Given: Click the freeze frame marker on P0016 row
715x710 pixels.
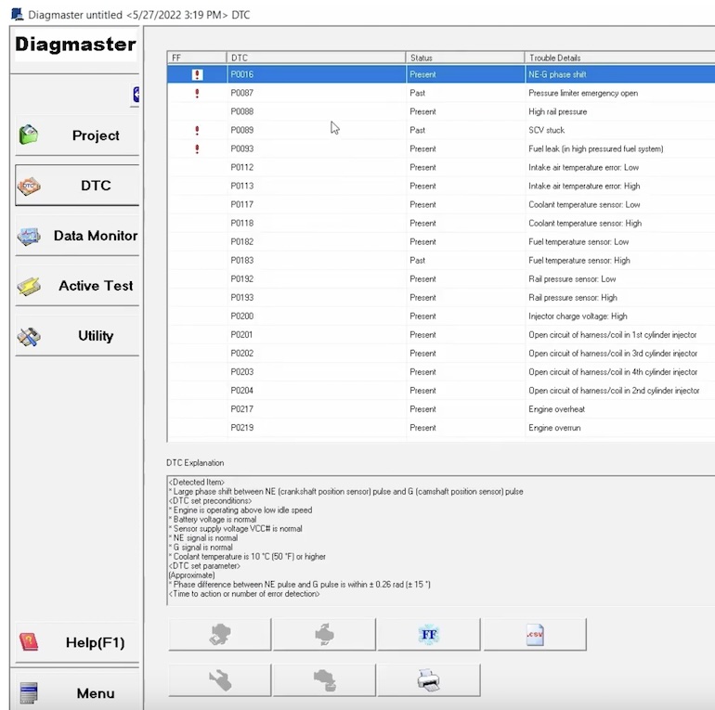Looking at the screenshot, I should pyautogui.click(x=197, y=74).
